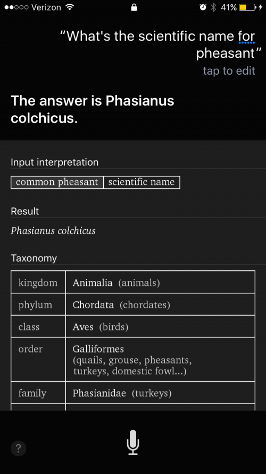Screen dimensions: 266x474
Task: Tap the Verizon signal strength dots
Action: [x=16, y=7]
